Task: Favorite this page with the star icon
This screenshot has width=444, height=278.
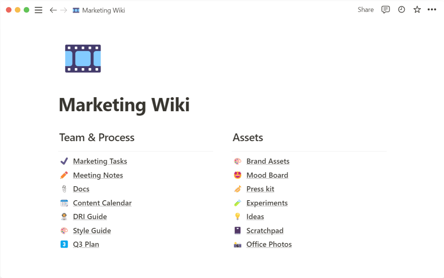Action: 417,10
